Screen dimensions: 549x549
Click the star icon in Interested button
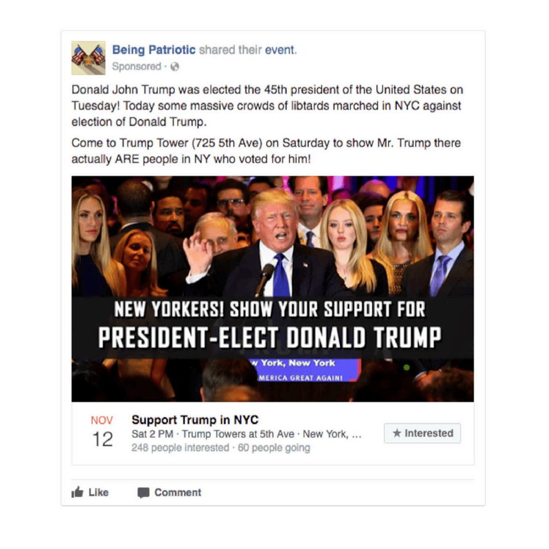397,433
